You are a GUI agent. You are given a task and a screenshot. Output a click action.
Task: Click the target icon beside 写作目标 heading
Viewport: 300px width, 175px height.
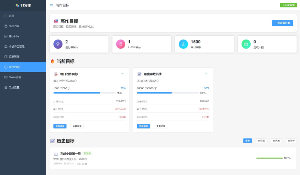click(56, 21)
